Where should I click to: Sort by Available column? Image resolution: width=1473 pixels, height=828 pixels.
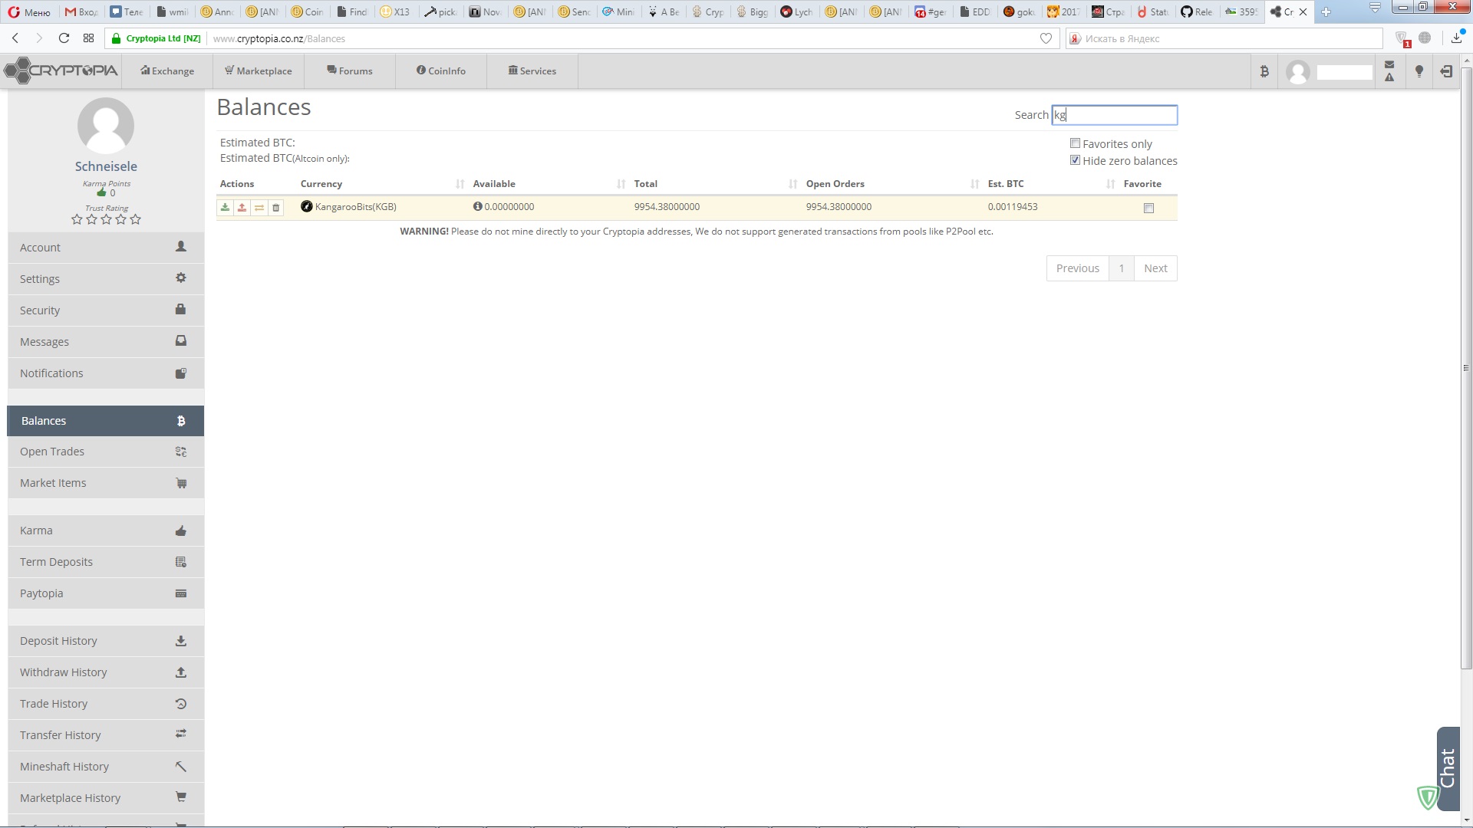[x=549, y=184]
